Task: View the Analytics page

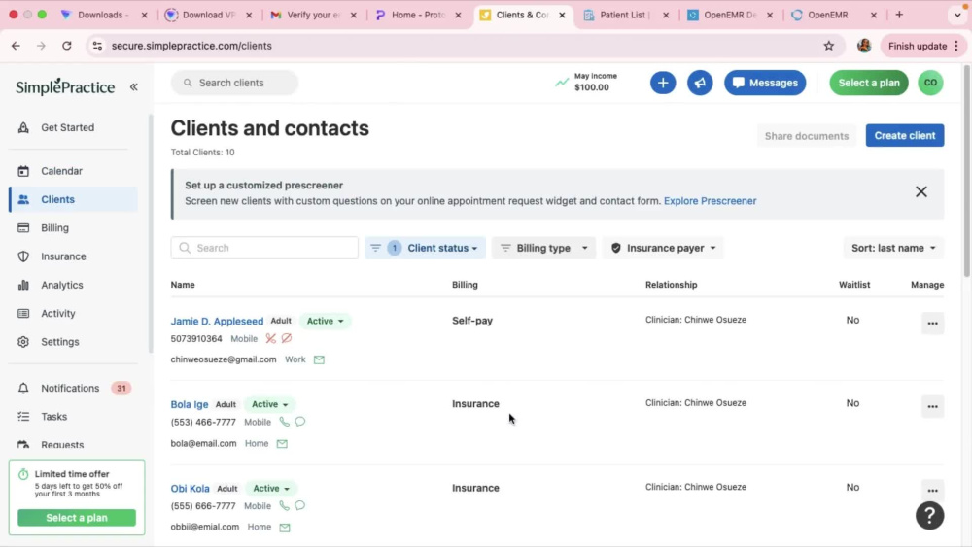Action: point(62,285)
